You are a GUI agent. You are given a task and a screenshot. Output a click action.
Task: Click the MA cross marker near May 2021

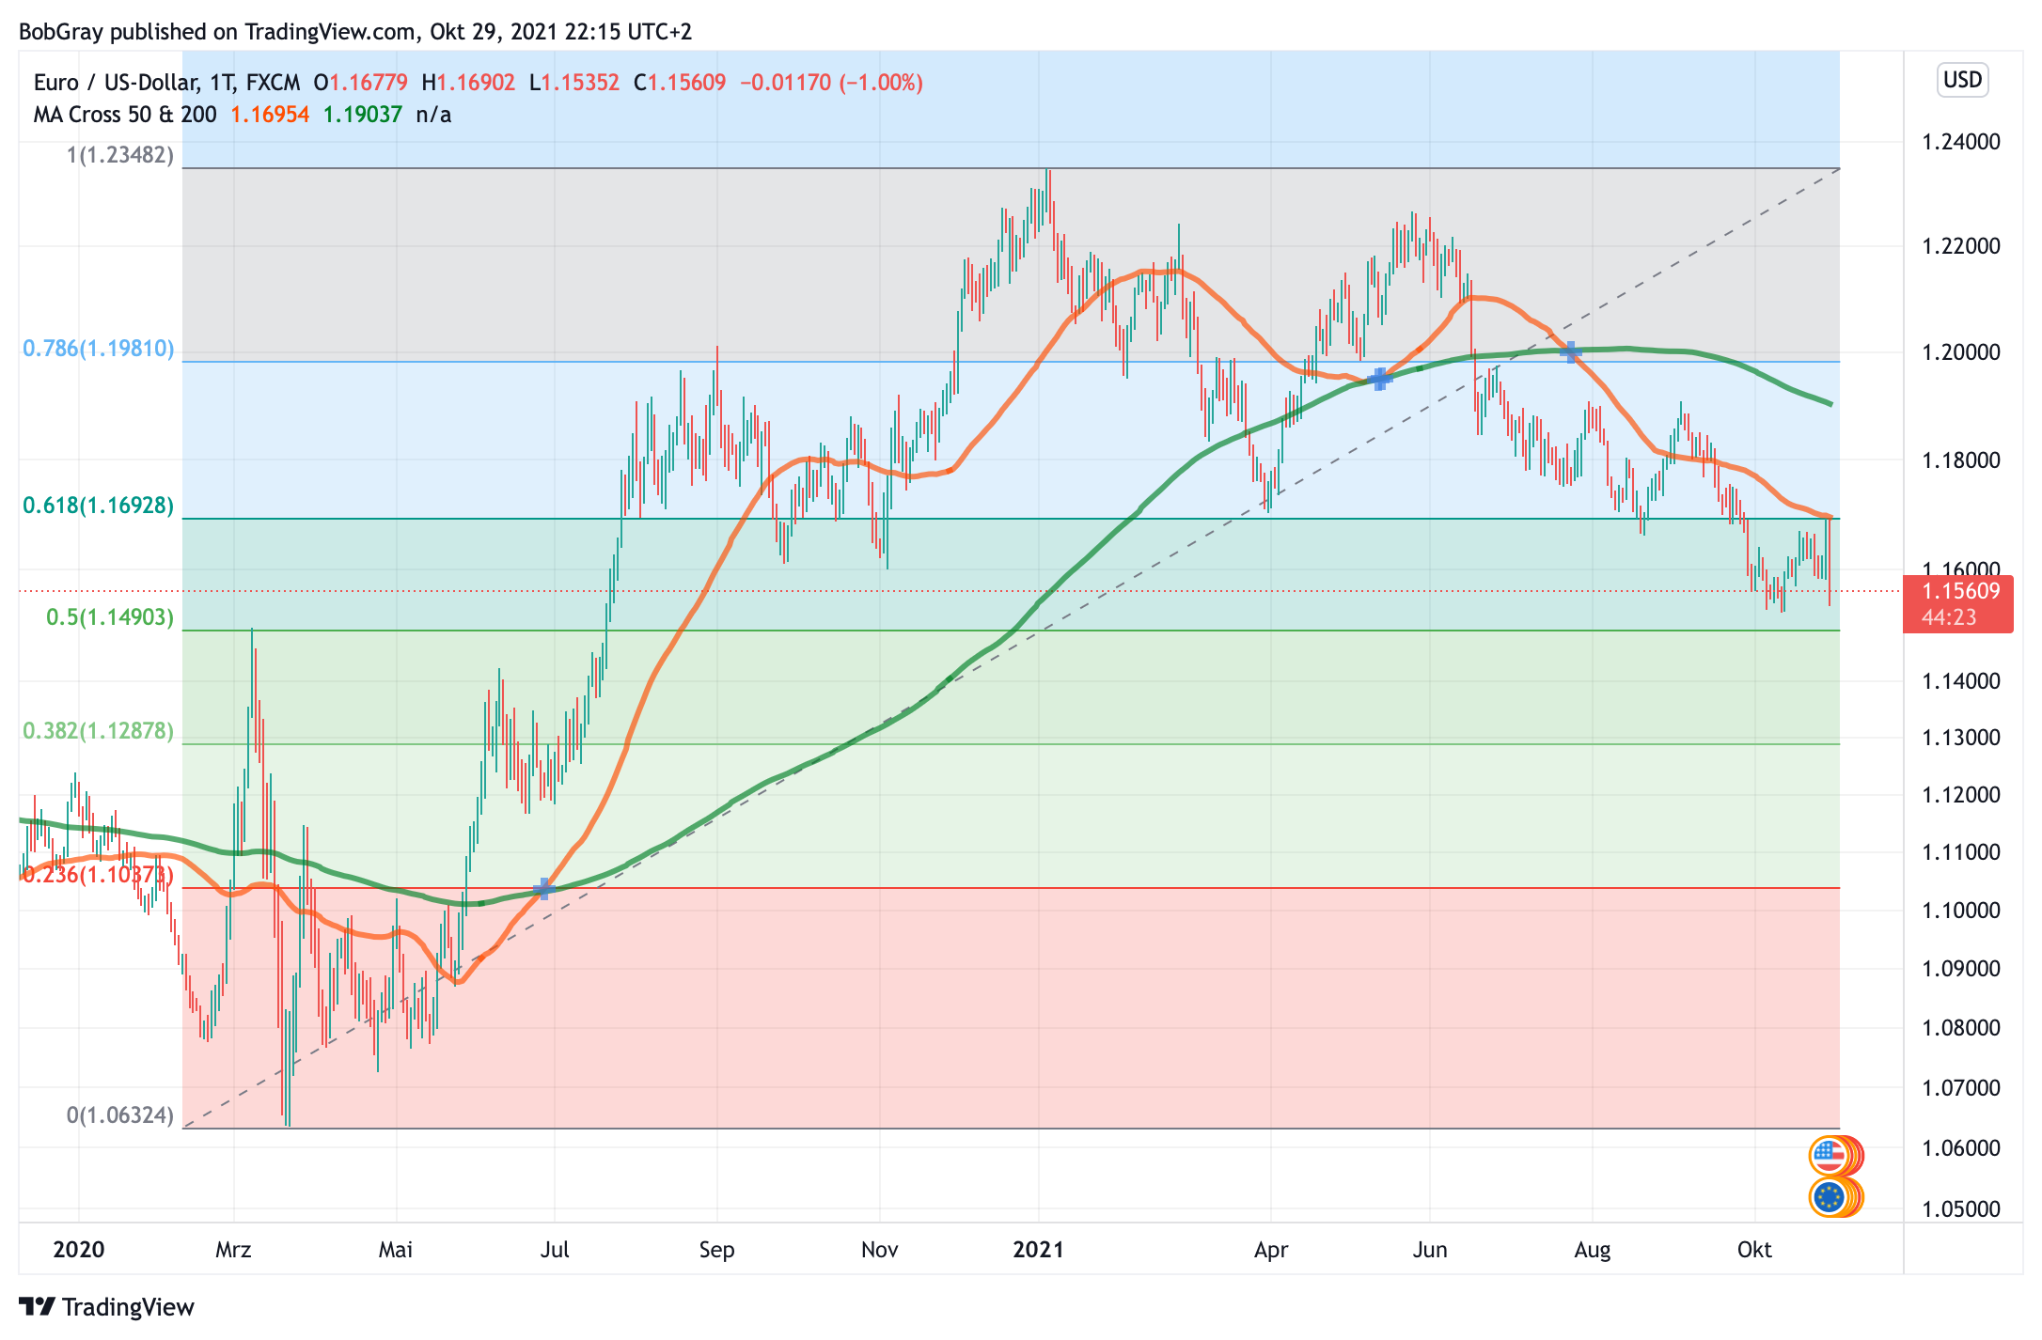[1379, 379]
